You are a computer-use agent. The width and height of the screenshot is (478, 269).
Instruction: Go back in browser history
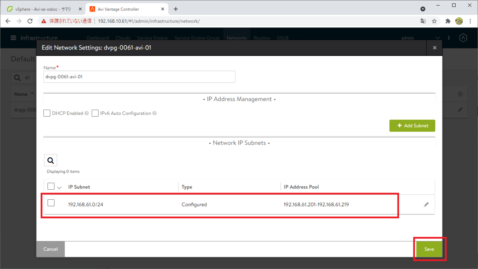[8, 21]
